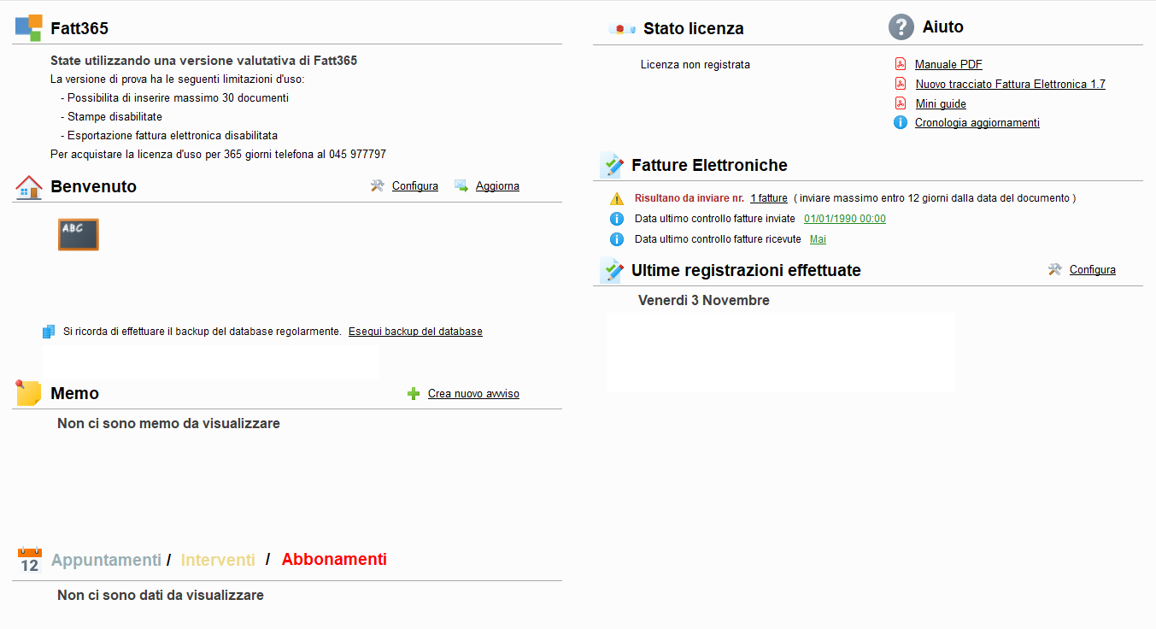Click the Fatture Elettroniche heading
The width and height of the screenshot is (1156, 629).
709,165
